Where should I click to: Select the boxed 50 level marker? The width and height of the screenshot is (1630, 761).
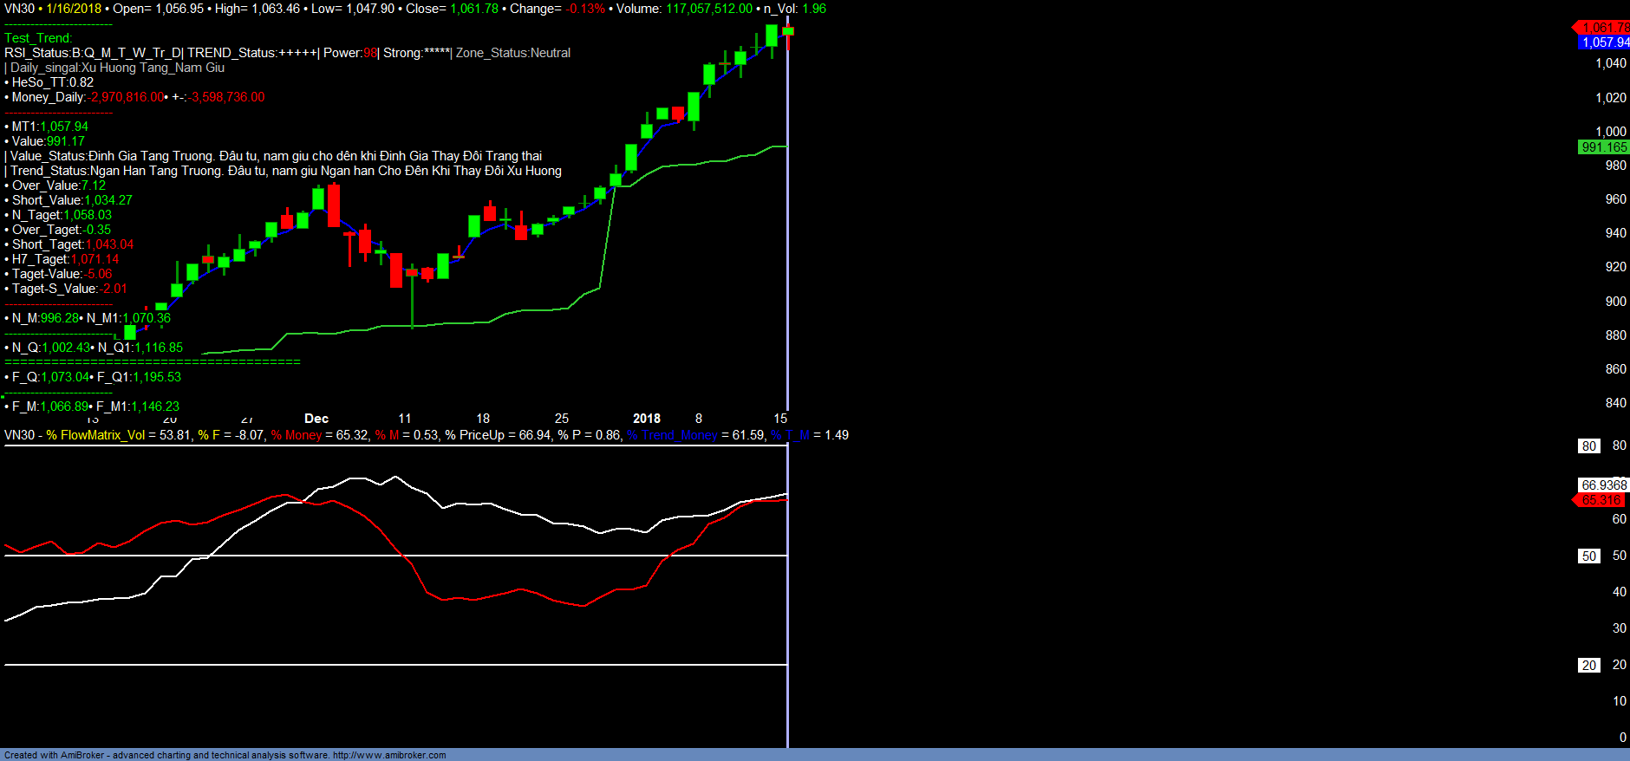point(1588,556)
